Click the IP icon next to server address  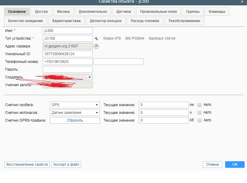(x=96, y=46)
